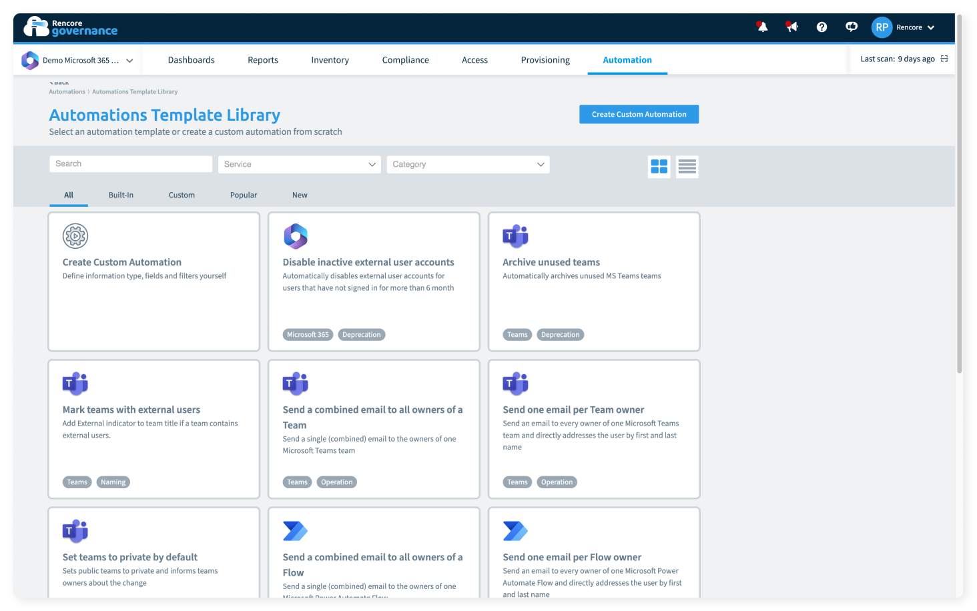Click the Automations Template Library heading
The image size is (977, 611).
pyautogui.click(x=165, y=115)
